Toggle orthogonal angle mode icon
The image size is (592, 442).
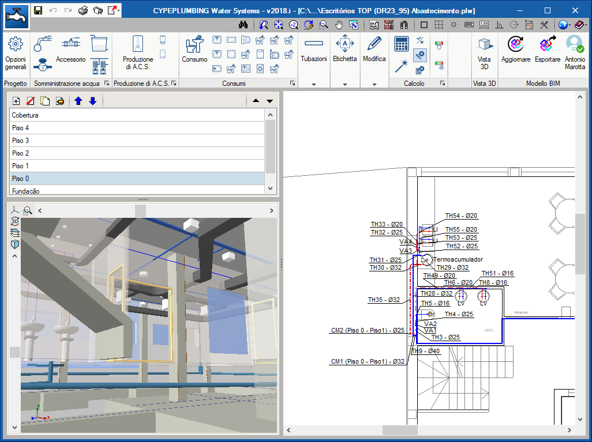point(499,25)
